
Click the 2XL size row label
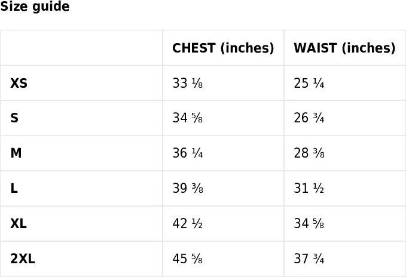tap(23, 258)
